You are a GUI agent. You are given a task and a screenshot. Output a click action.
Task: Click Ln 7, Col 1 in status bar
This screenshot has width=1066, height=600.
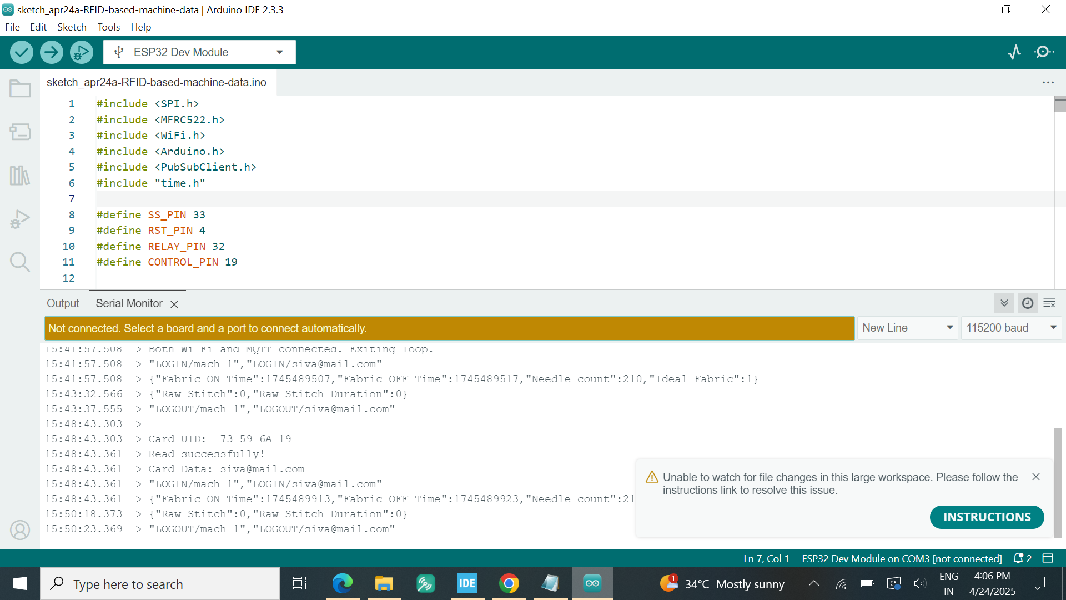pyautogui.click(x=766, y=559)
